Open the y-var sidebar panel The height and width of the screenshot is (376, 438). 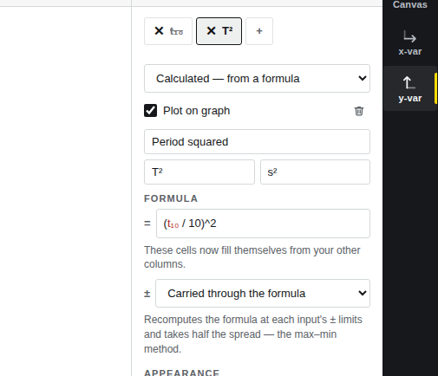(410, 88)
